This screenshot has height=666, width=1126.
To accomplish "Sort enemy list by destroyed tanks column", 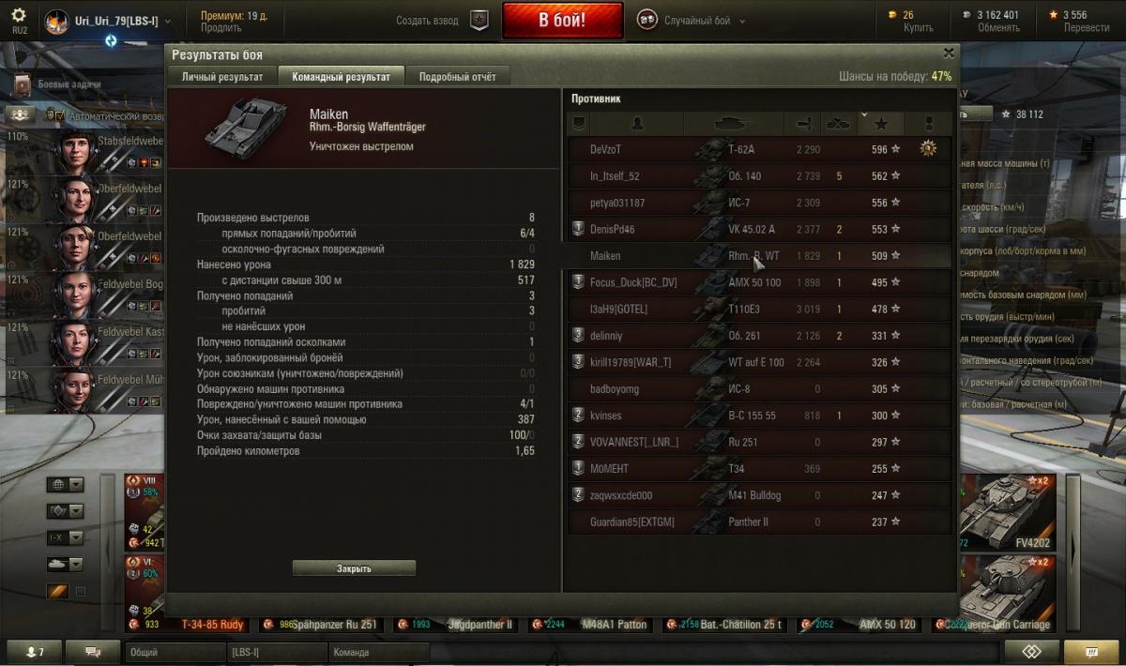I will 838,123.
